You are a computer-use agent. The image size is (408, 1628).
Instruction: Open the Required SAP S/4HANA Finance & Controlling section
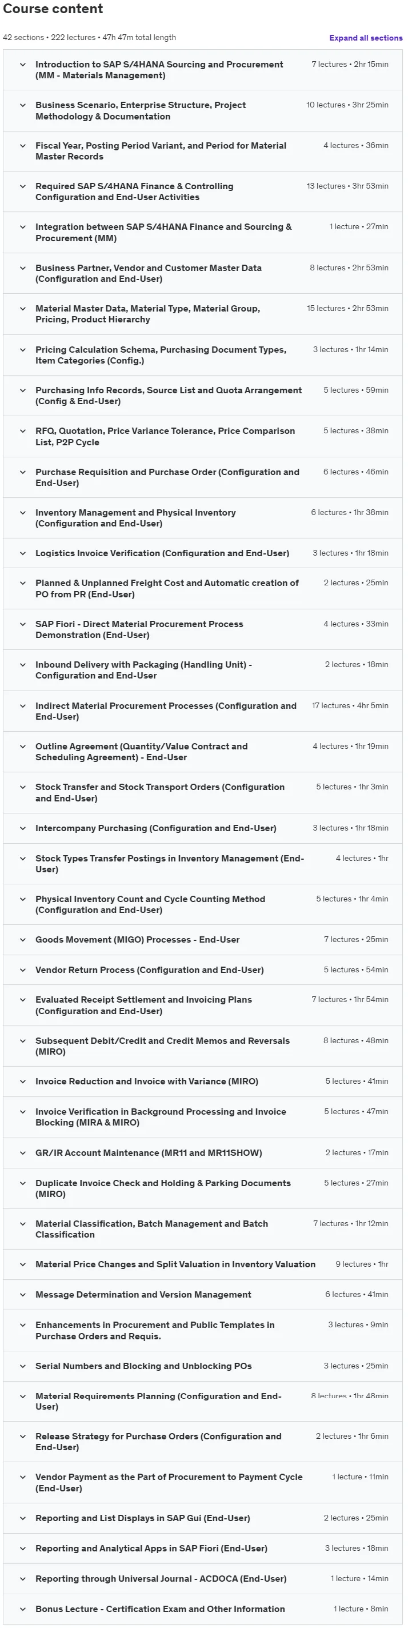[203, 191]
